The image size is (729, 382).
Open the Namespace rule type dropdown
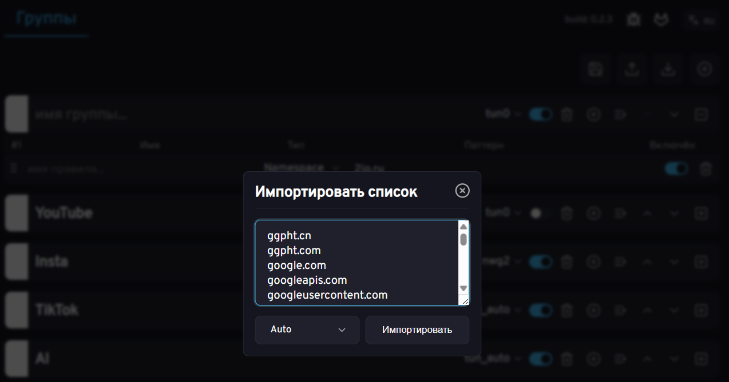coord(302,168)
